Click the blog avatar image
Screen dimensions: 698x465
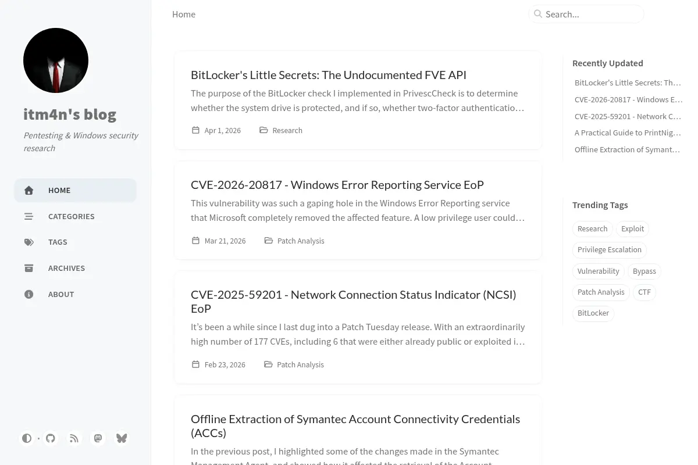pyautogui.click(x=56, y=60)
